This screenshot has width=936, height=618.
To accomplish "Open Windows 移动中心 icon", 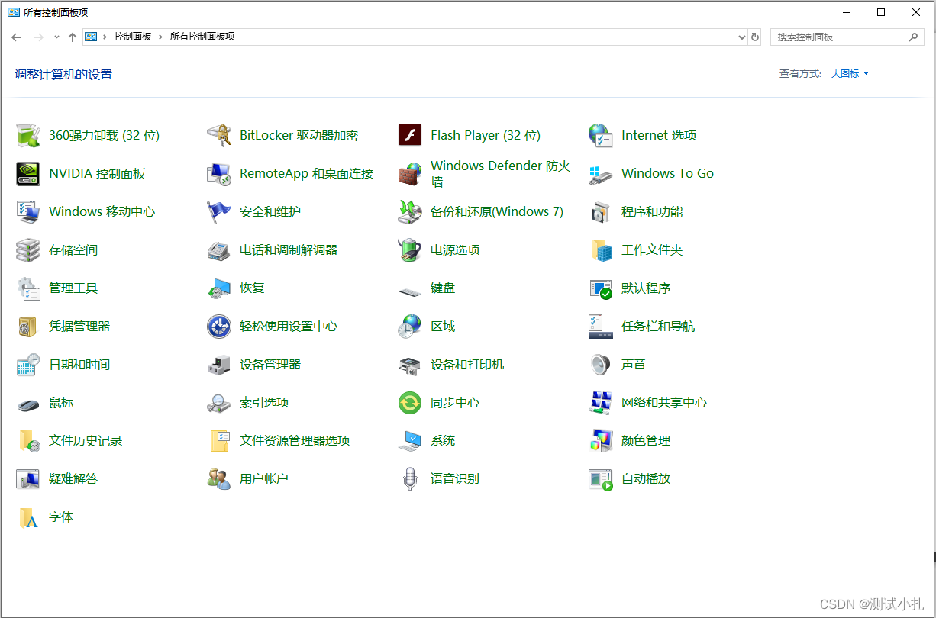I will click(x=28, y=211).
